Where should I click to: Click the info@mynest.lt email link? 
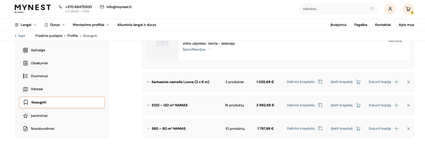(119, 7)
